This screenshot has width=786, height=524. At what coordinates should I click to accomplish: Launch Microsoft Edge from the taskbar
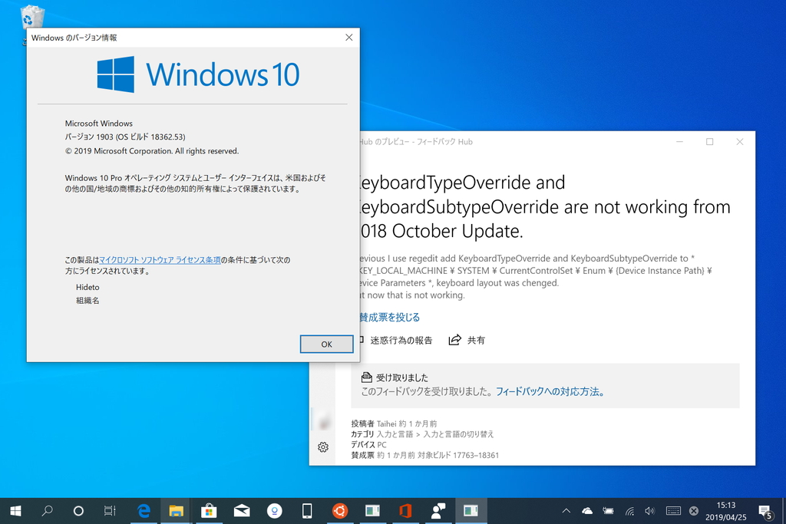[x=143, y=510]
